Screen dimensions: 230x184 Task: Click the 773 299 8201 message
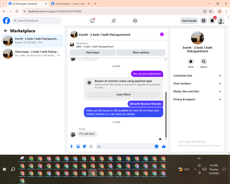click(x=87, y=134)
